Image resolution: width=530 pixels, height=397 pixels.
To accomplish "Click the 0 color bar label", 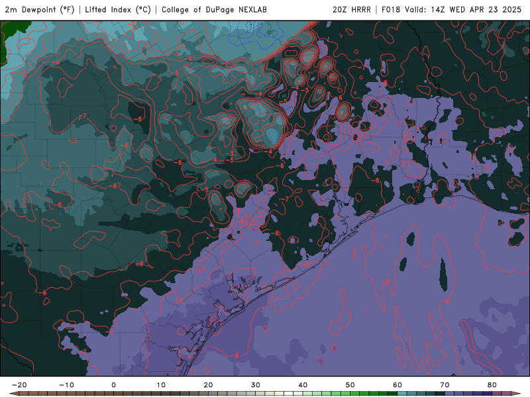I will 113,385.
